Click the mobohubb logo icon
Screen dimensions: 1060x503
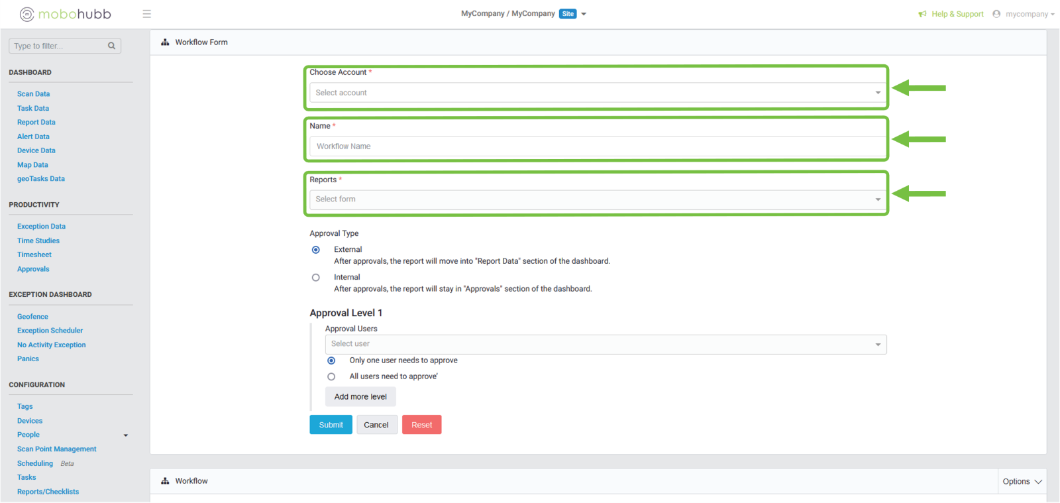point(26,14)
